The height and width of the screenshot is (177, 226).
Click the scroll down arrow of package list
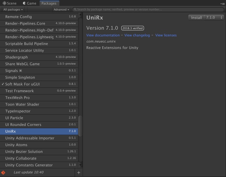[80, 165]
